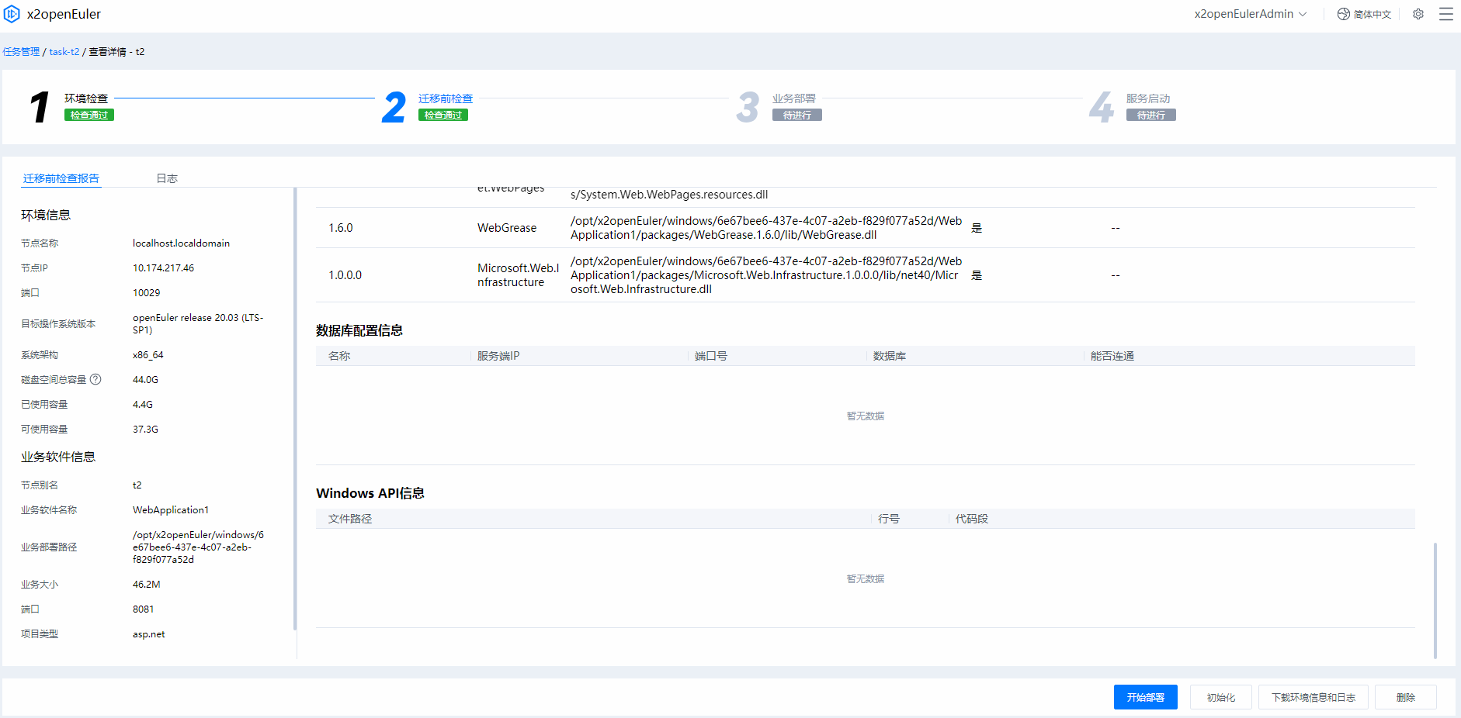This screenshot has width=1461, height=718.
Task: Click 下载环境信息和日志 button
Action: pyautogui.click(x=1313, y=697)
